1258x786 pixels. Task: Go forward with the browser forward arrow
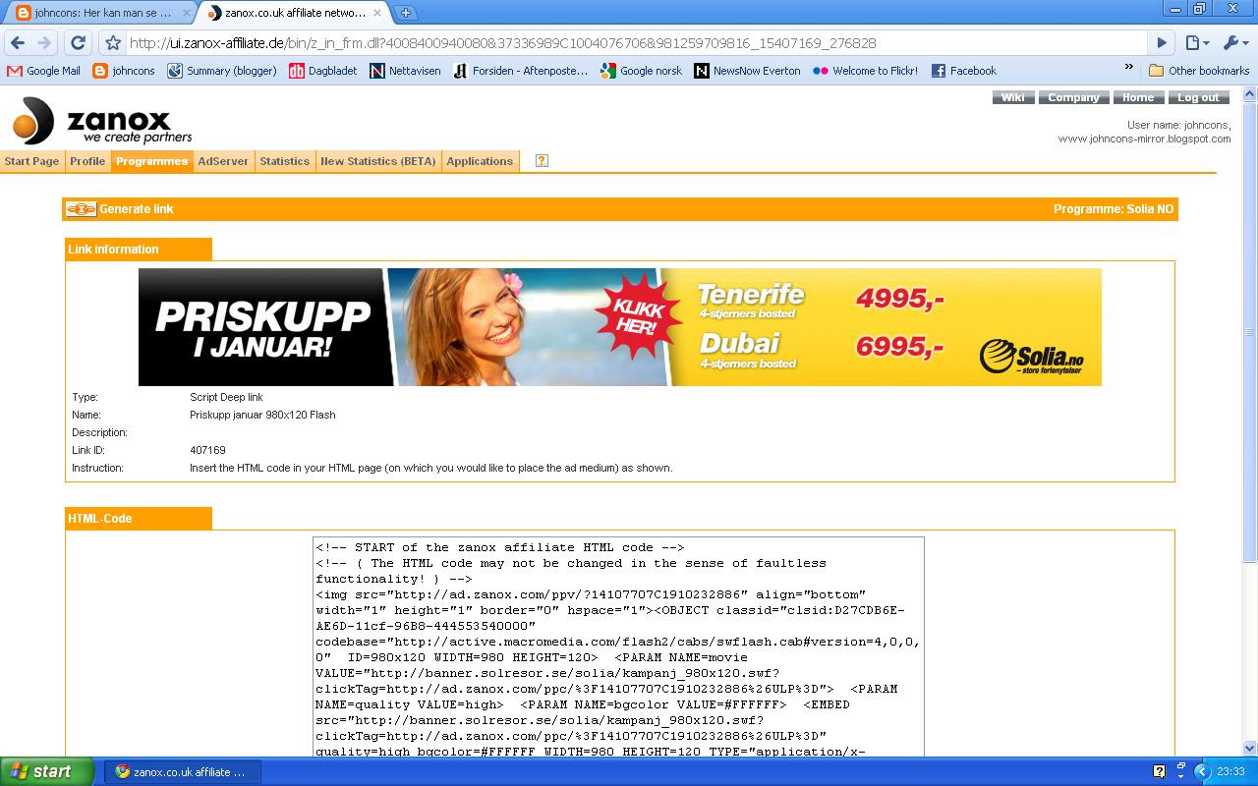tap(44, 43)
